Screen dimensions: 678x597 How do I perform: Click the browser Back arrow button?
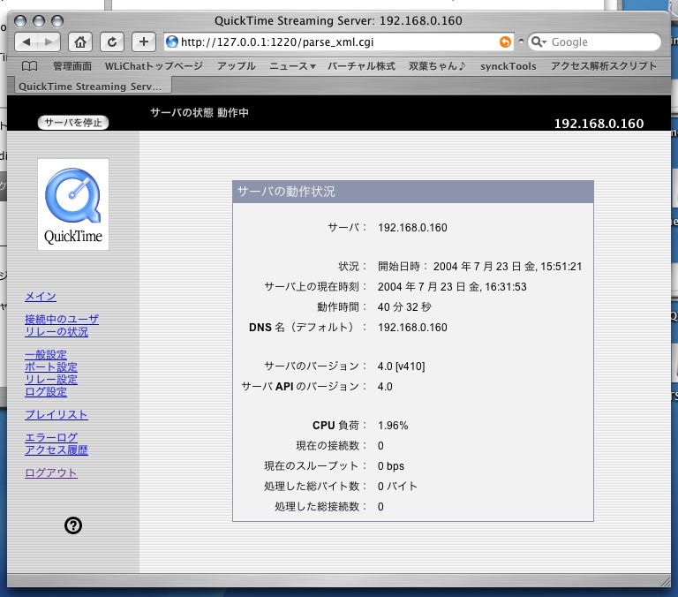click(x=26, y=42)
